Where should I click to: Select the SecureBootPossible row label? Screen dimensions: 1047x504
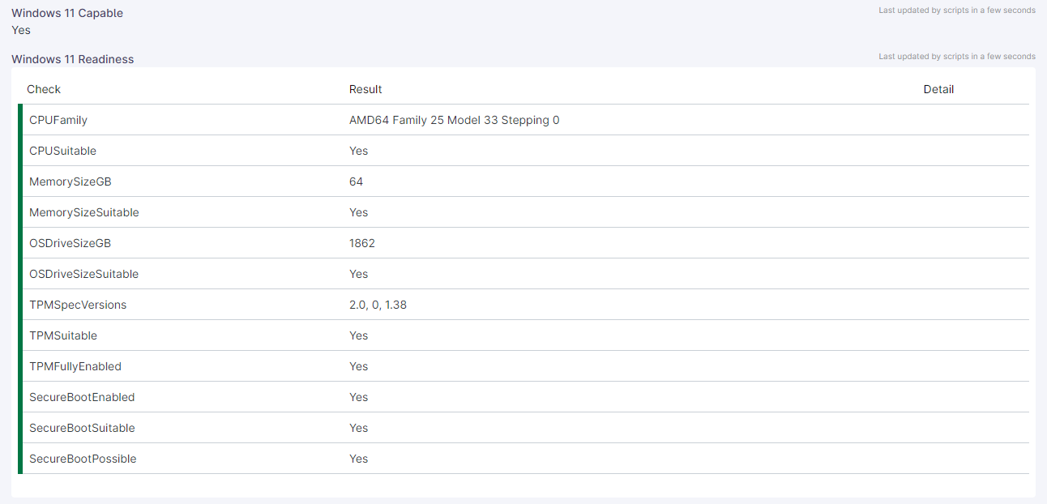(x=83, y=459)
